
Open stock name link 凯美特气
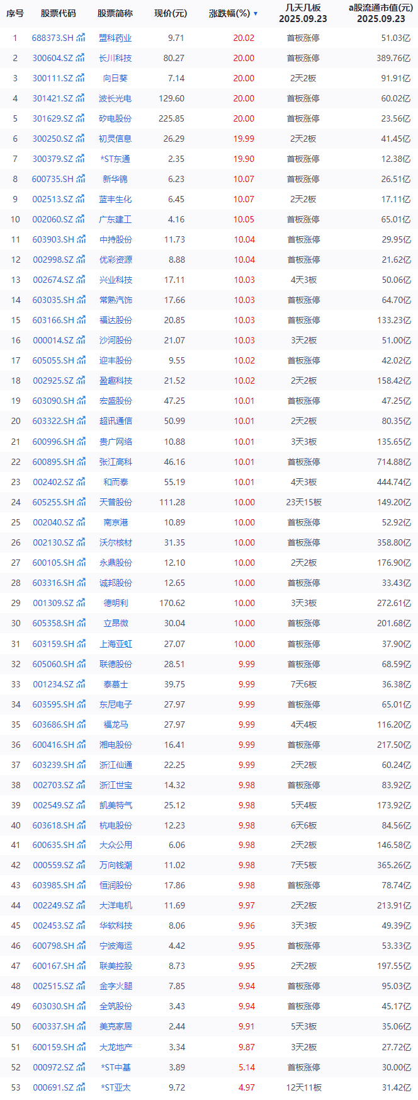[116, 805]
